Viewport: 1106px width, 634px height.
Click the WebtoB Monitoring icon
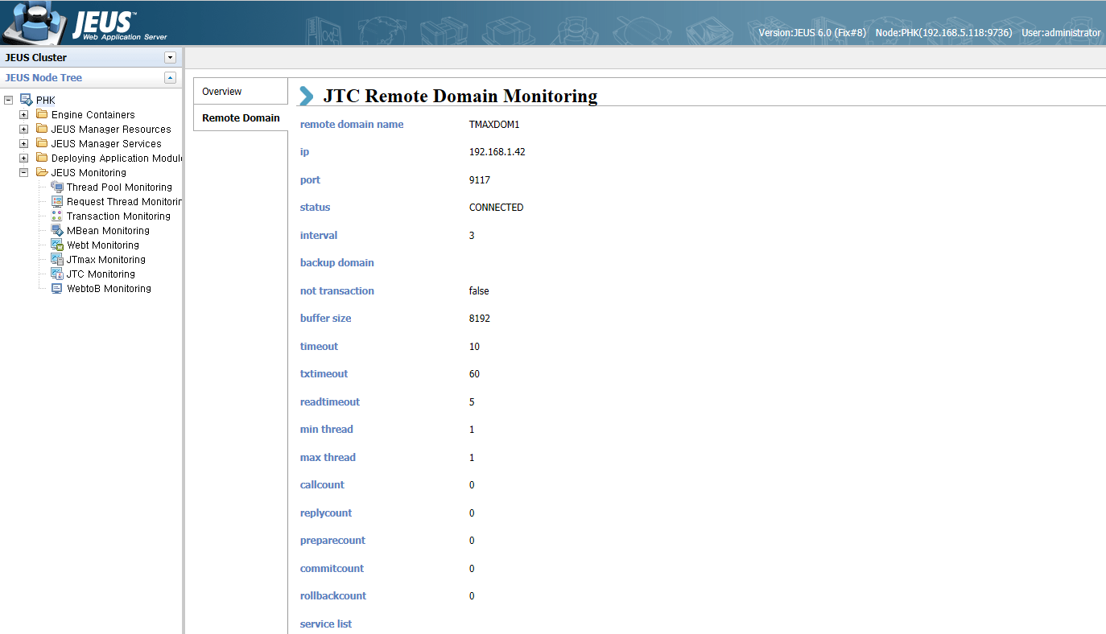[x=56, y=288]
